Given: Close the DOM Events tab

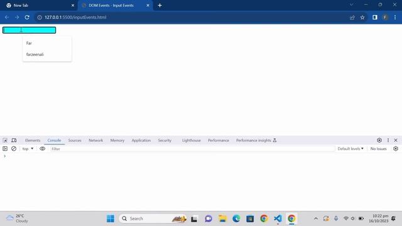Looking at the screenshot, I should [x=148, y=5].
